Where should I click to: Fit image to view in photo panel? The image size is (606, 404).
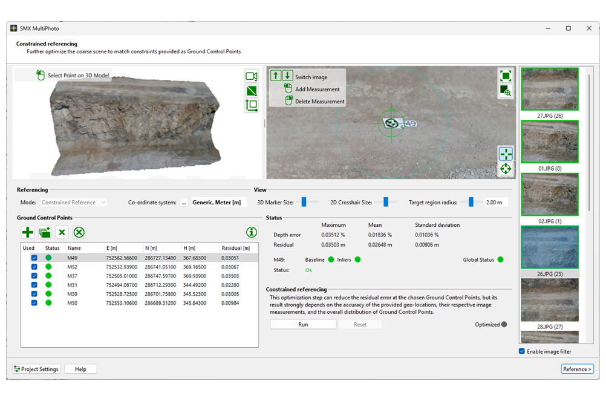pos(506,76)
